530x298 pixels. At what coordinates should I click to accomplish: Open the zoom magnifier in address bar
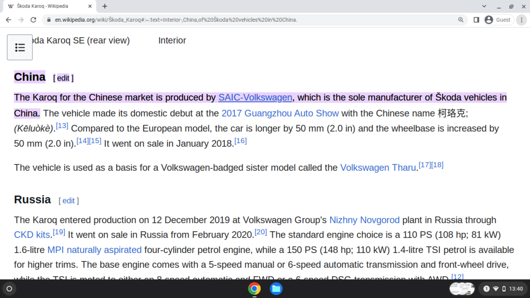point(461,20)
